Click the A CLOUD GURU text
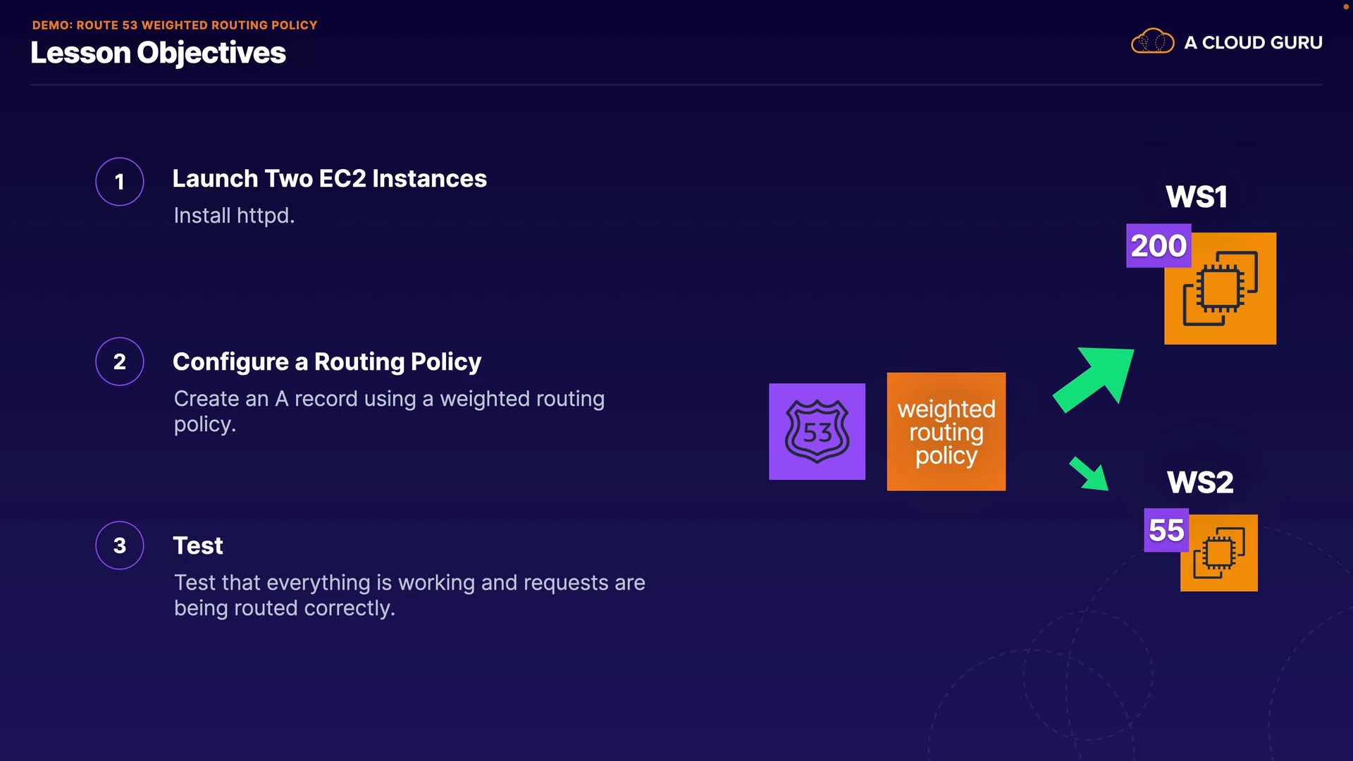Image resolution: width=1353 pixels, height=761 pixels. tap(1253, 43)
